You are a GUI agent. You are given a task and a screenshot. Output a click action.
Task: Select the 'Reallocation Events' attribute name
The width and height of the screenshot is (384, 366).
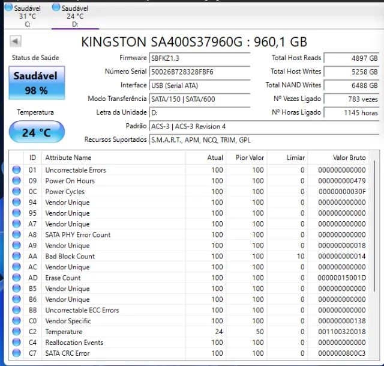[x=74, y=343]
